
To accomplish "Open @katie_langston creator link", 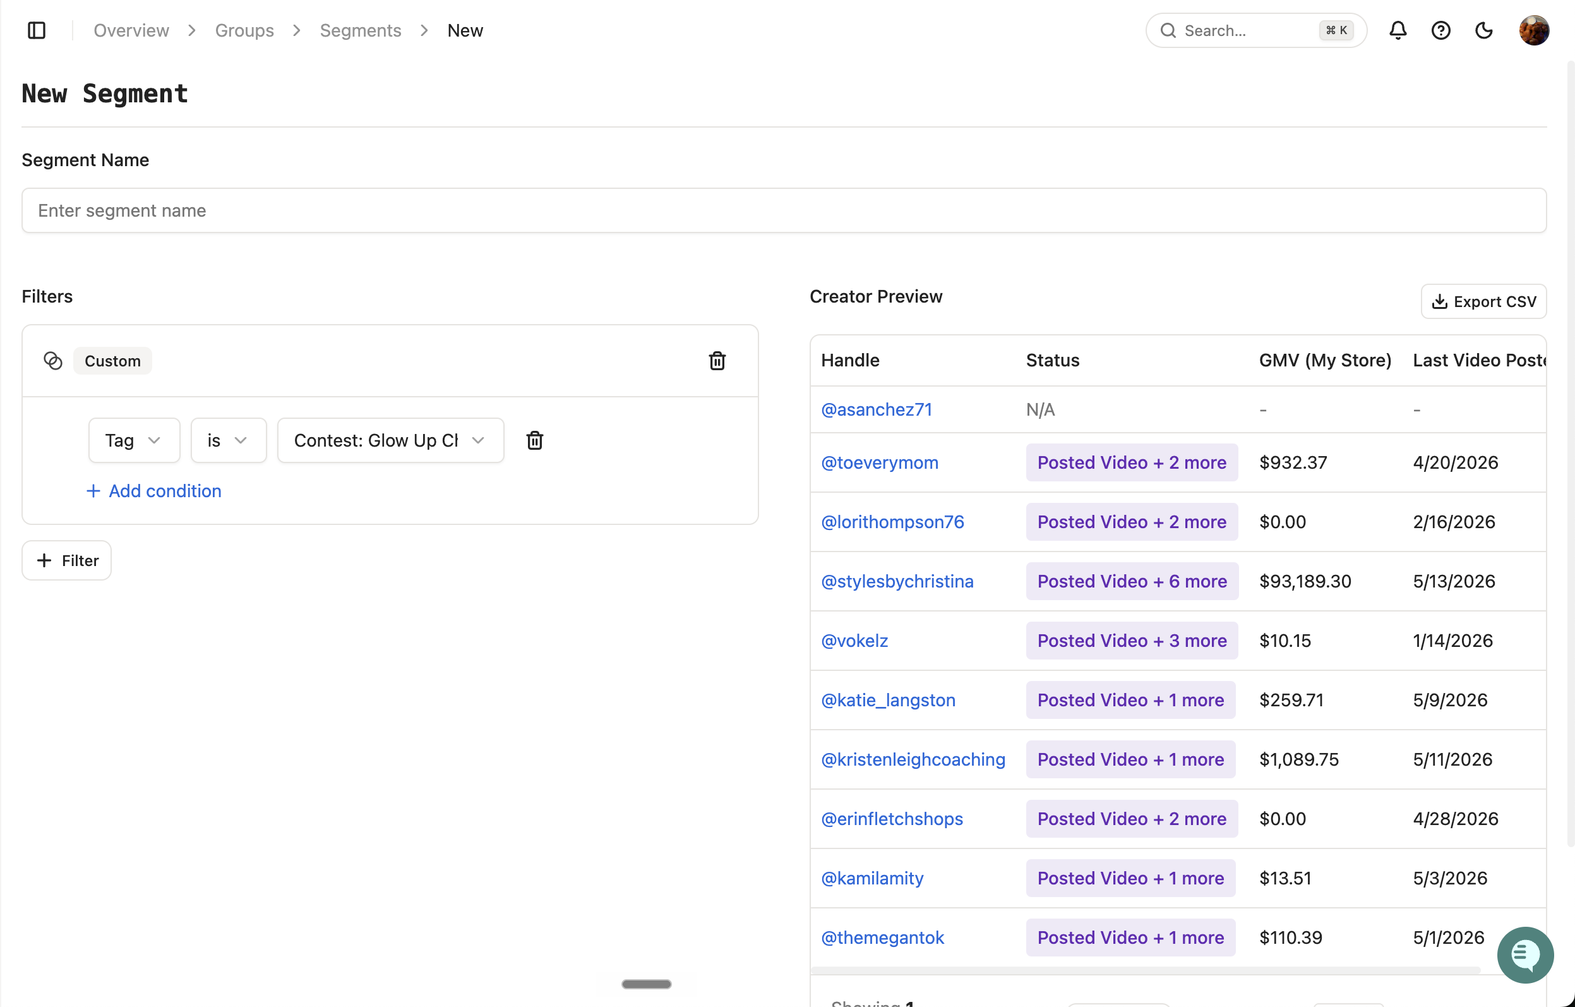I will click(888, 699).
